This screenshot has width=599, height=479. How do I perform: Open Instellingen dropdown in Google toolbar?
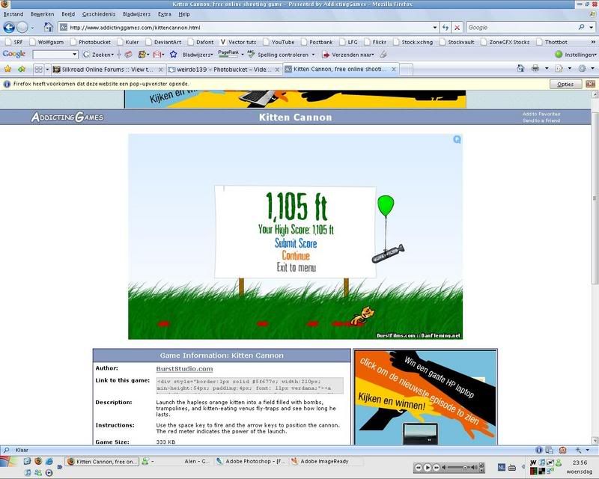point(595,55)
